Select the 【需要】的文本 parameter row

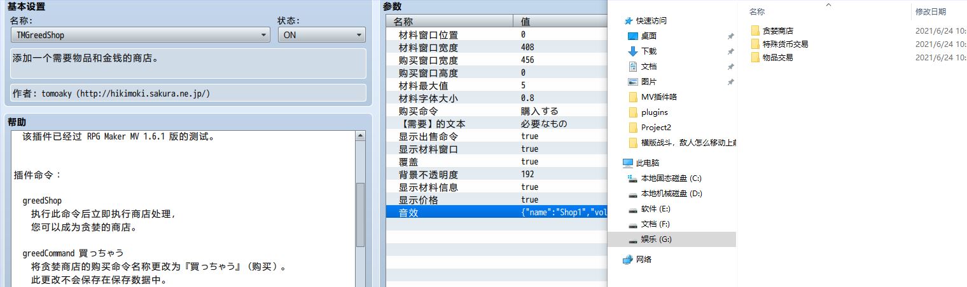(x=497, y=124)
